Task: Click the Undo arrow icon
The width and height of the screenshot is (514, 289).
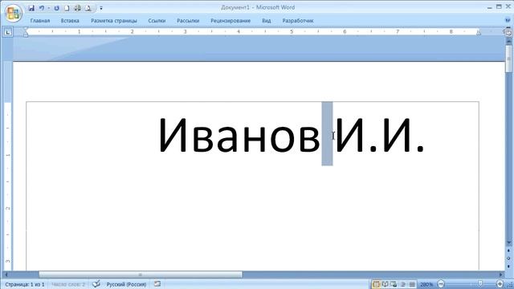Action: [x=42, y=8]
